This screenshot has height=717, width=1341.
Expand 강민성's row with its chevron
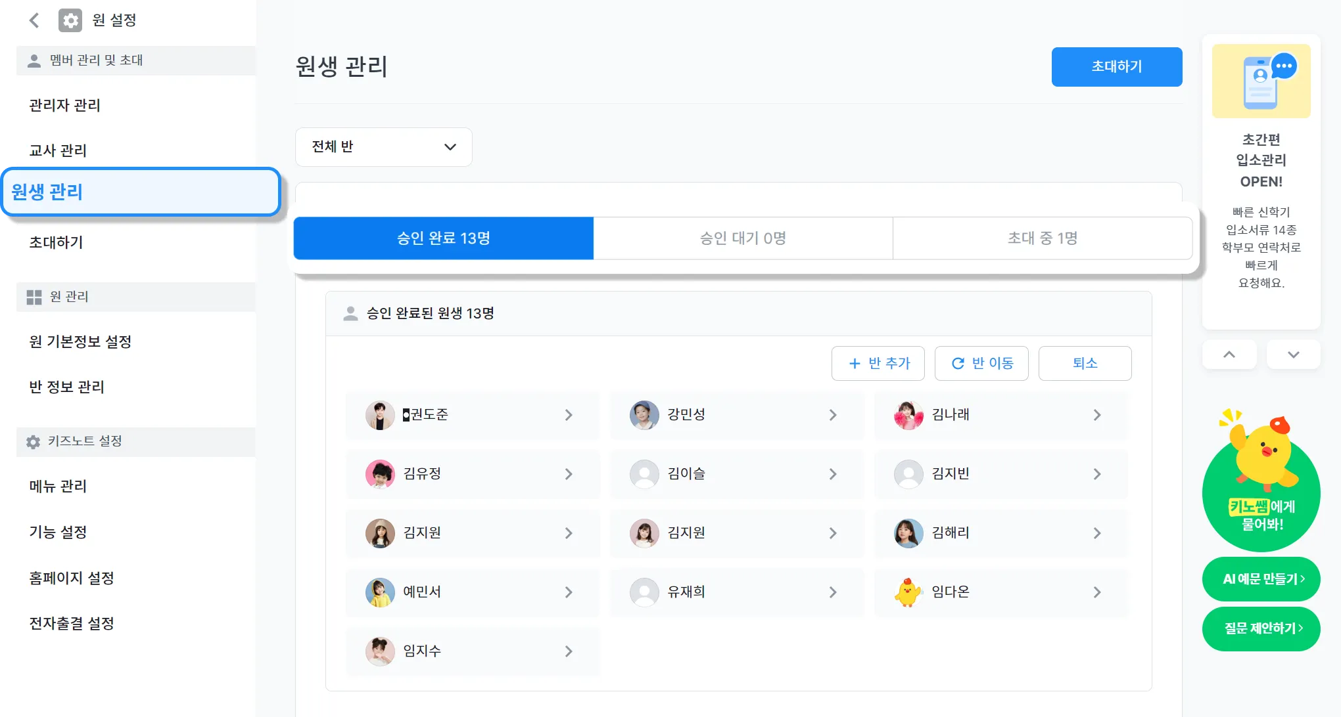[833, 415]
